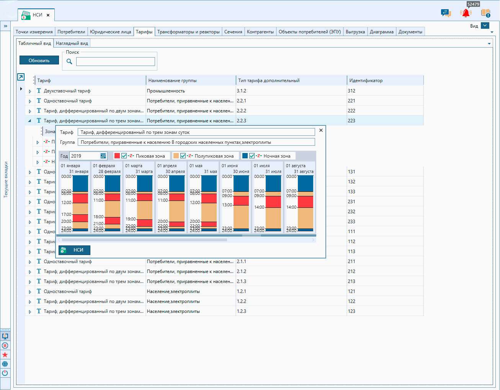The width and height of the screenshot is (500, 390).
Task: Switch to the Наглядный вид tab
Action: 72,43
